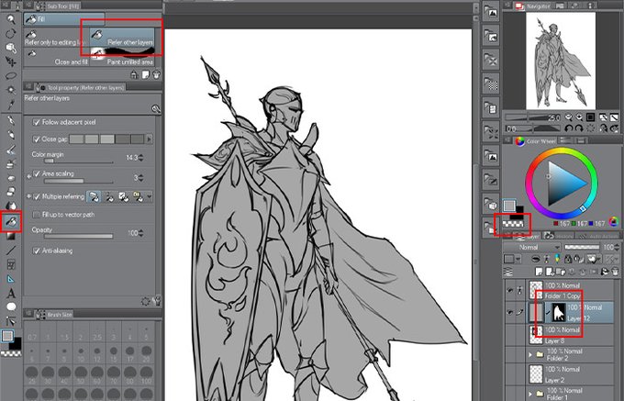Toggle the Anti-aliasing checkbox
Screen dimensions: 624x401
(37, 251)
